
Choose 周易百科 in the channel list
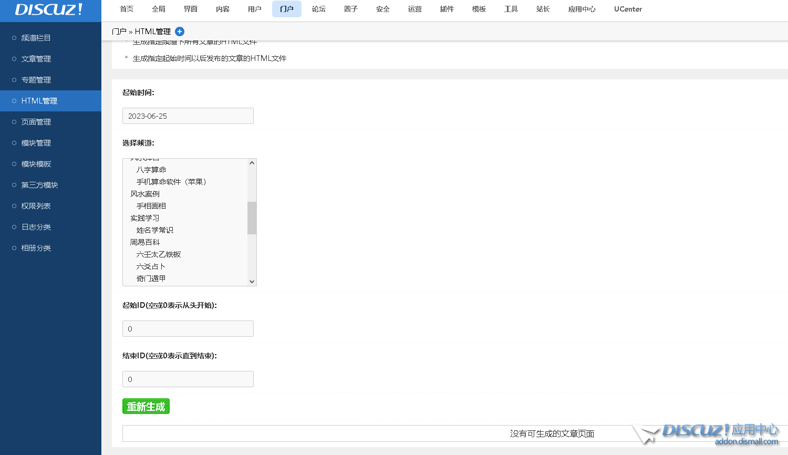tap(145, 242)
